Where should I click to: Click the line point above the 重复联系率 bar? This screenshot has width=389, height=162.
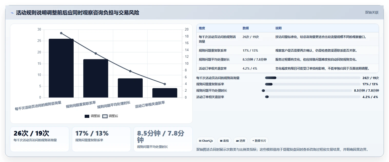[96, 53]
